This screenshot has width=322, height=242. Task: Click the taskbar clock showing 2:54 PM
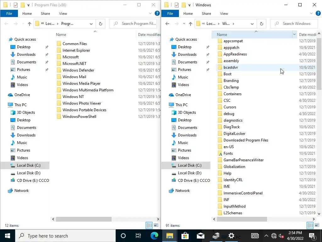pyautogui.click(x=295, y=236)
